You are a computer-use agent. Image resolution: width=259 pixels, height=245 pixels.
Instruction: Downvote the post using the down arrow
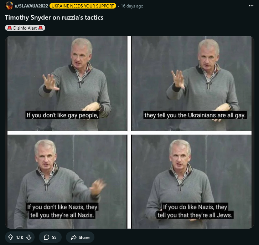[x=29, y=237]
